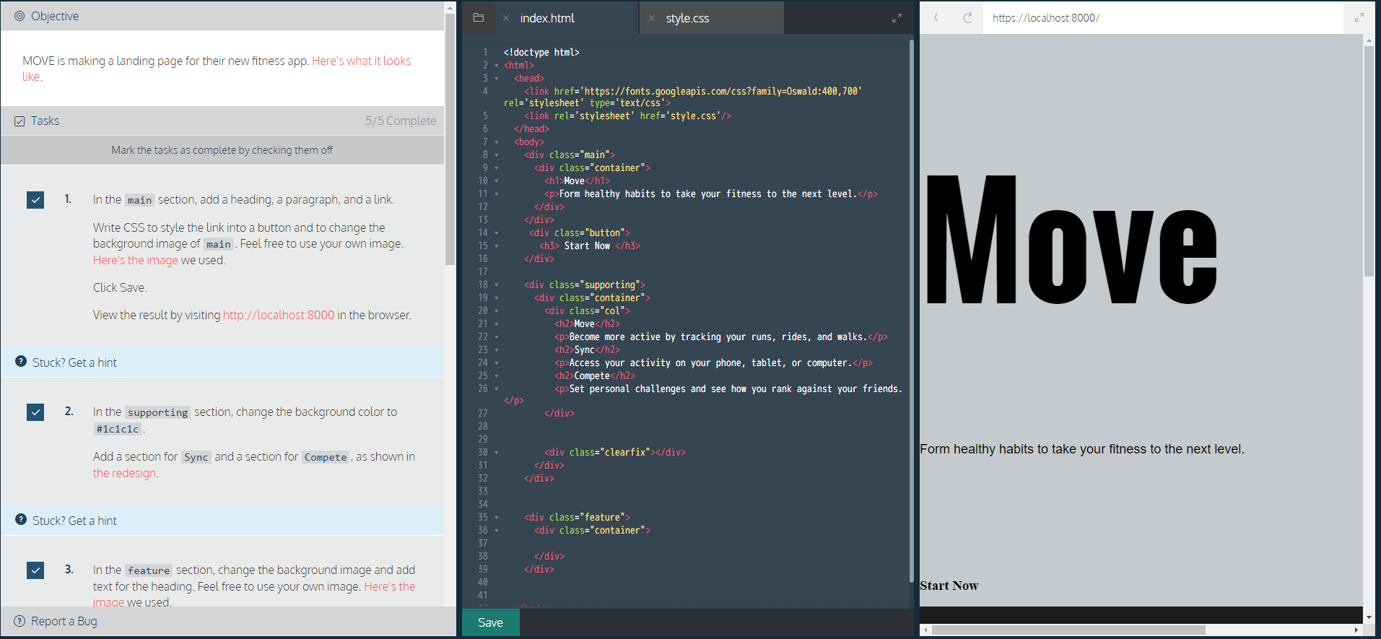Switch to the style.css tab
Image resolution: width=1381 pixels, height=639 pixels.
coord(687,18)
